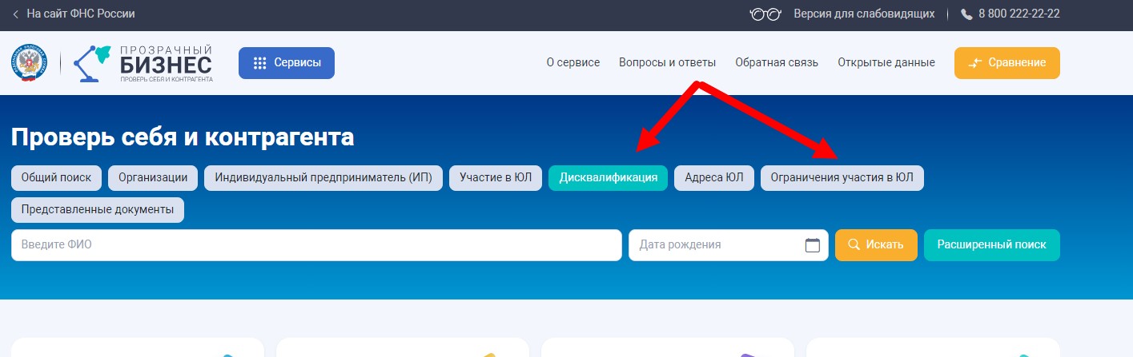
Task: Click the orange Сравнение button
Action: pyautogui.click(x=1007, y=63)
